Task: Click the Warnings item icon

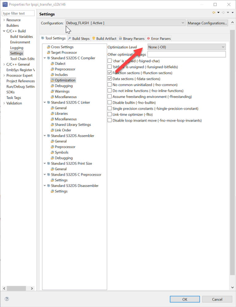Action: pyautogui.click(x=52, y=91)
